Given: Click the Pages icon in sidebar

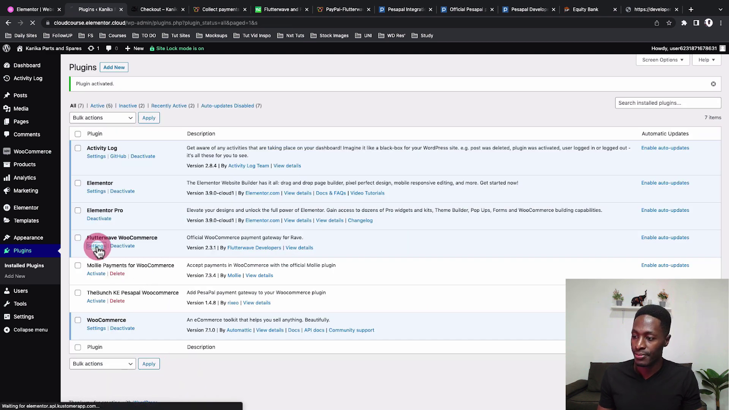Looking at the screenshot, I should pyautogui.click(x=7, y=122).
